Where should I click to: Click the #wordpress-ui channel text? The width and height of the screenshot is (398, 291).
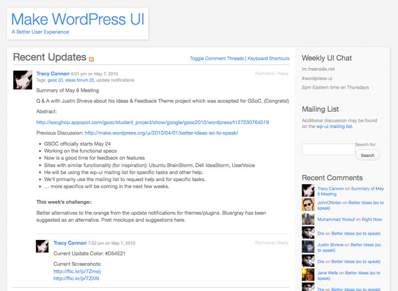pos(316,78)
